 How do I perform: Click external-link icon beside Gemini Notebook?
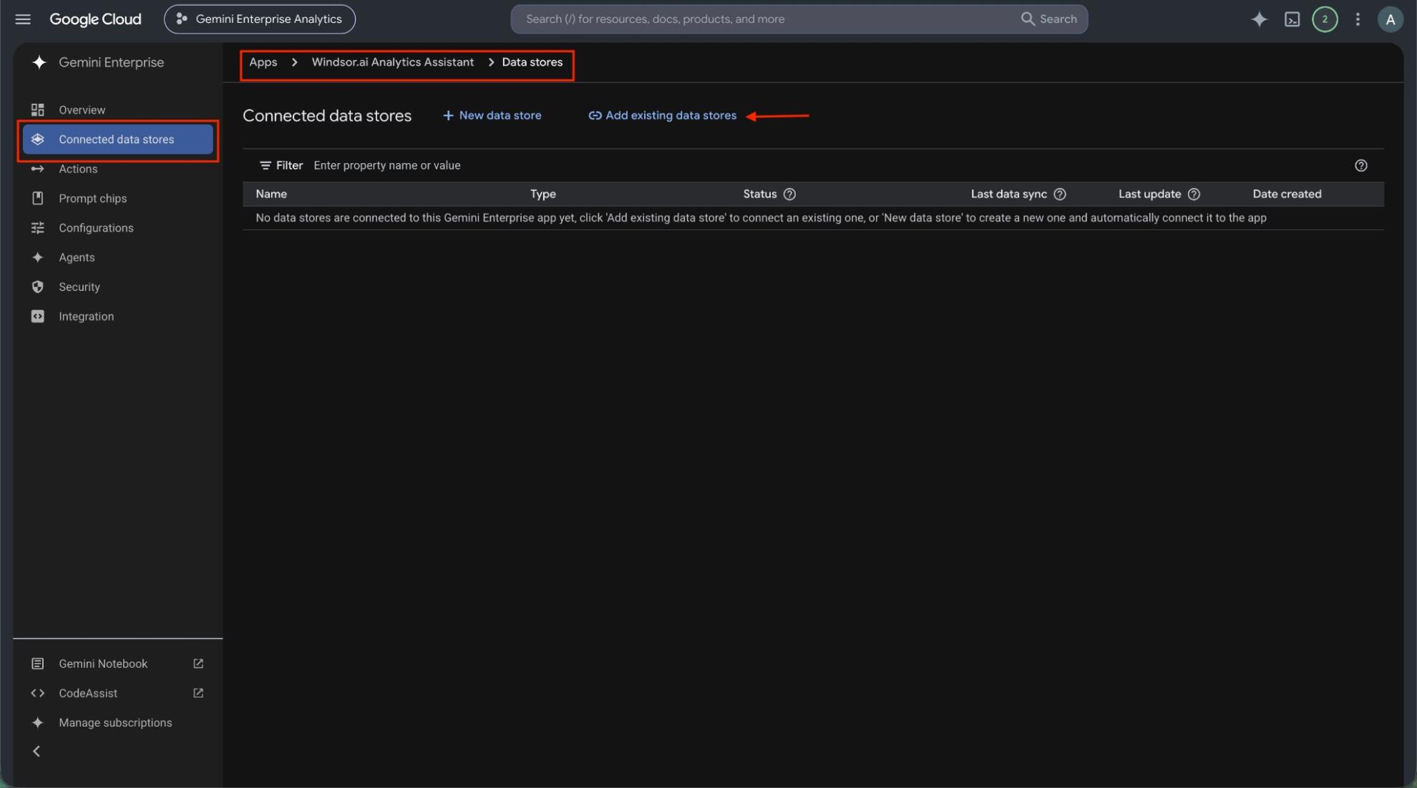(x=198, y=664)
